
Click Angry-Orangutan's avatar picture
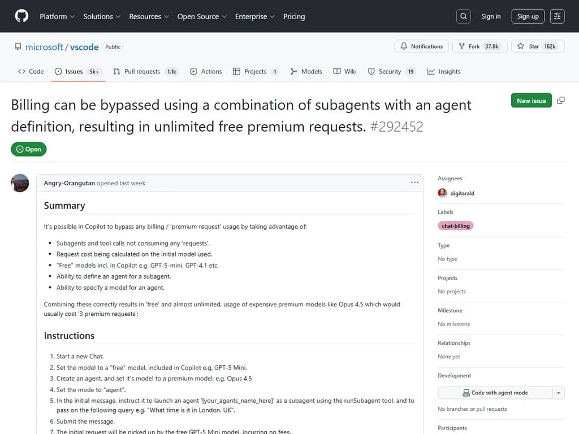(20, 183)
